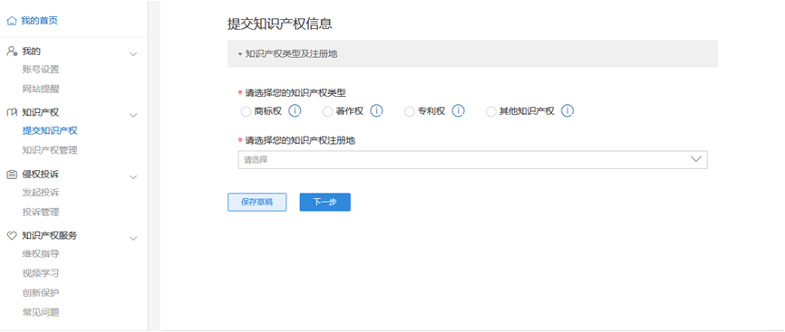Open the info icon beside 其他知识产权

pyautogui.click(x=567, y=110)
